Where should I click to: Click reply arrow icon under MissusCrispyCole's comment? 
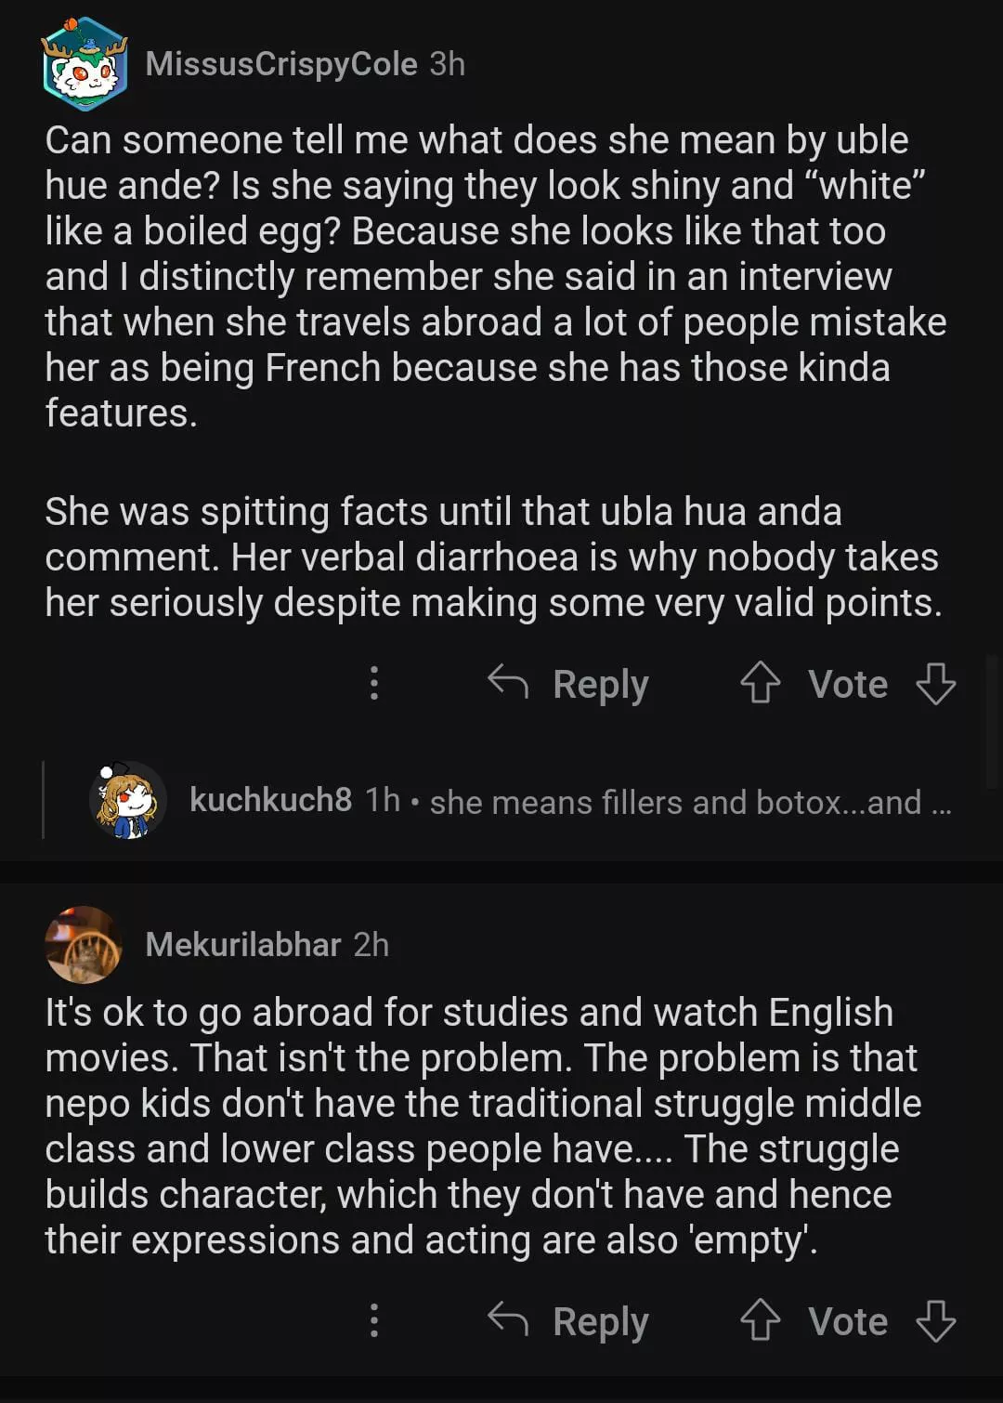pos(508,683)
